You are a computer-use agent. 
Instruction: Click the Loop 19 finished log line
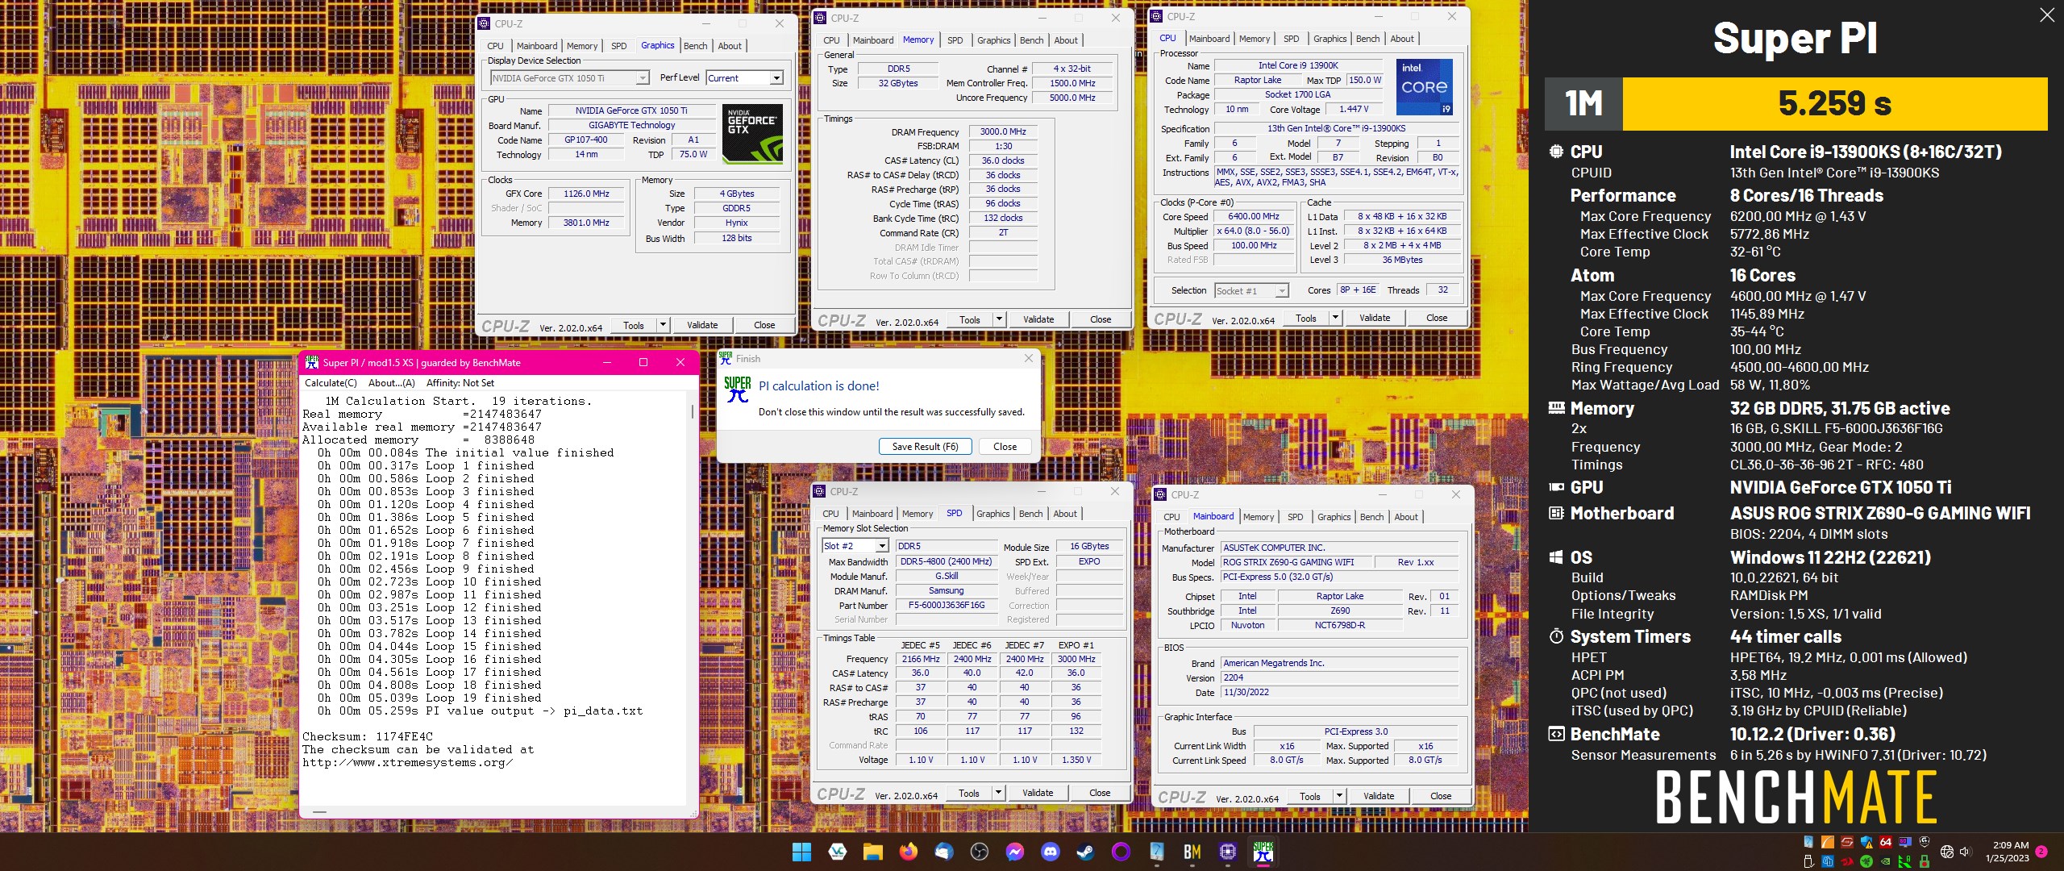pos(429,698)
